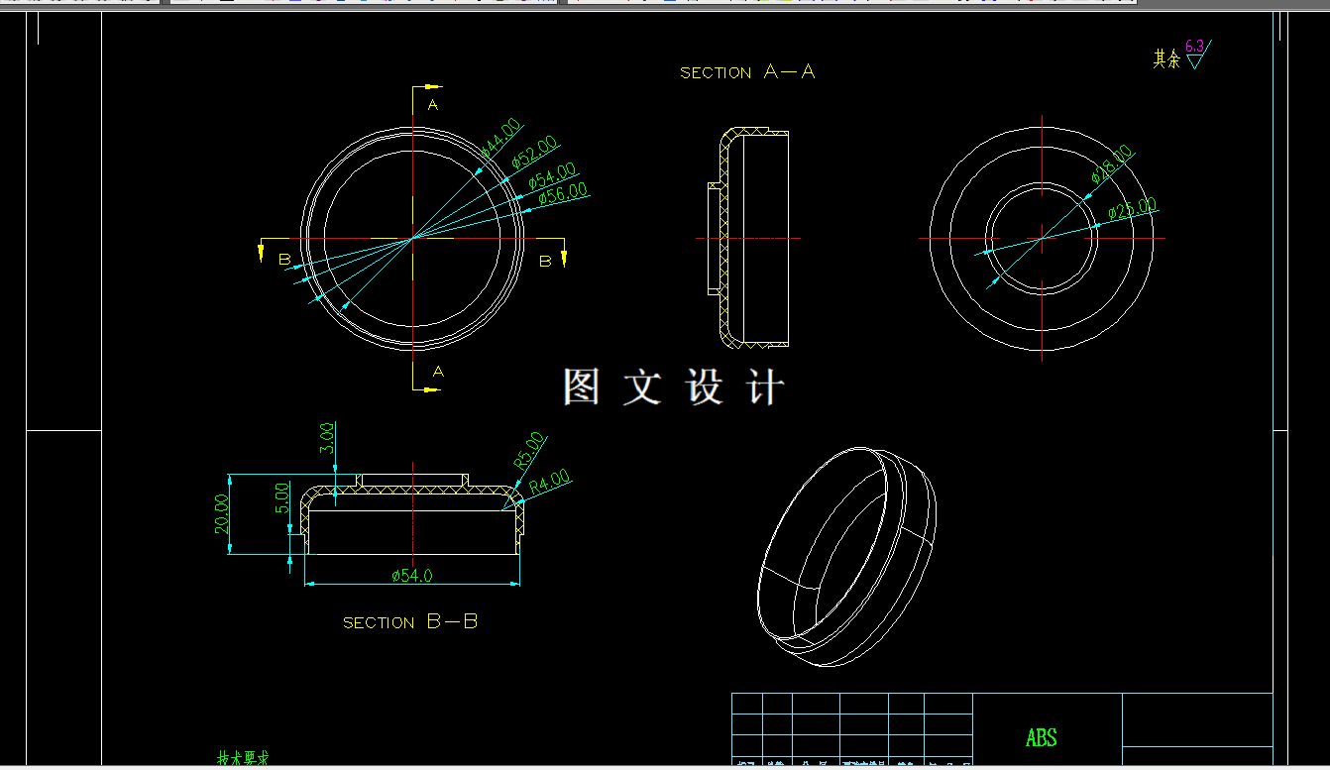Select the hatched Section A-A profile drawing

(748, 238)
